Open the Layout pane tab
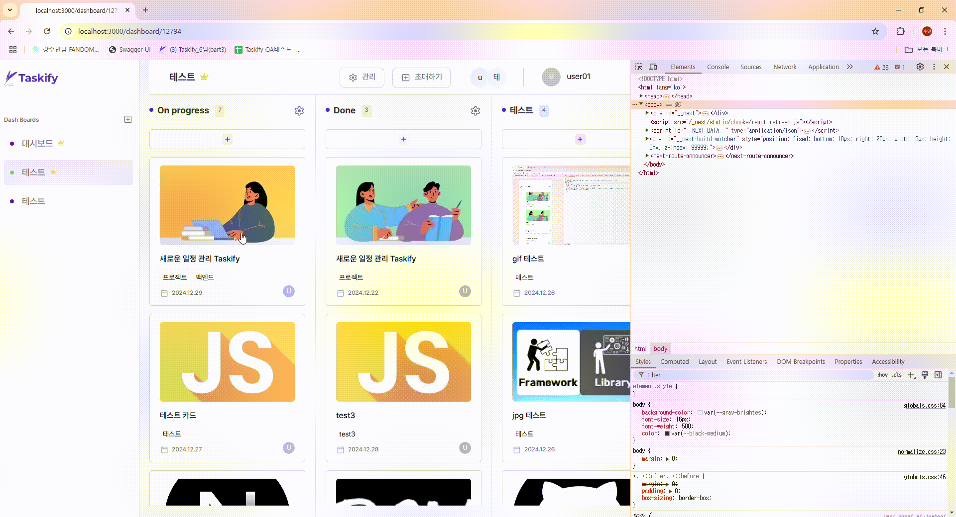The width and height of the screenshot is (956, 517). pos(708,362)
